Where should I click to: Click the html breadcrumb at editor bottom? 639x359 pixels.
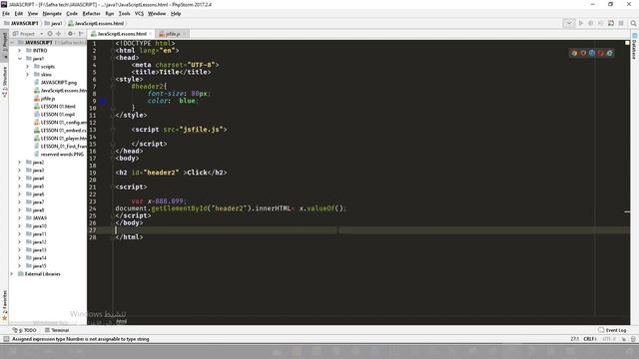[122, 321]
